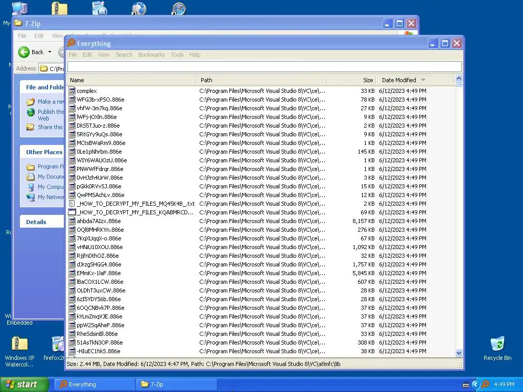Click the 8,157 KB size cell
Image resolution: width=523 pixels, height=392 pixels.
(363, 221)
